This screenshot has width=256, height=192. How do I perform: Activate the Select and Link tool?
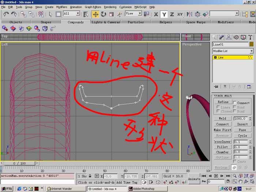pyautogui.click(x=23, y=14)
